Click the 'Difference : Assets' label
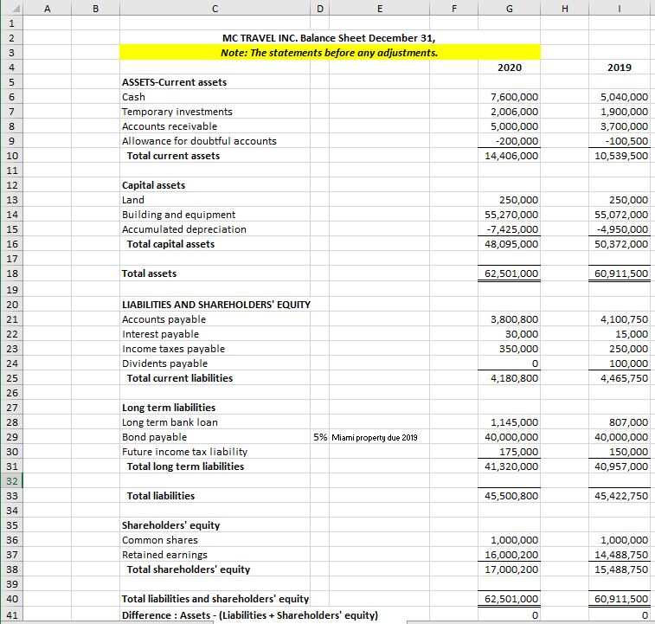 (x=249, y=614)
